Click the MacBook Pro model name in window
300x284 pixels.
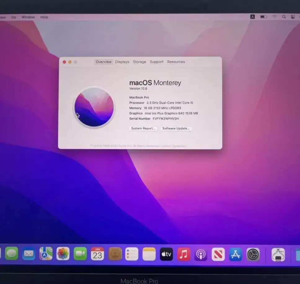[139, 97]
